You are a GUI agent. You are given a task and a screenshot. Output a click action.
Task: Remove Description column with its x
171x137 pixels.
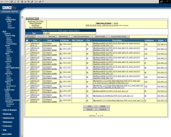click(124, 40)
